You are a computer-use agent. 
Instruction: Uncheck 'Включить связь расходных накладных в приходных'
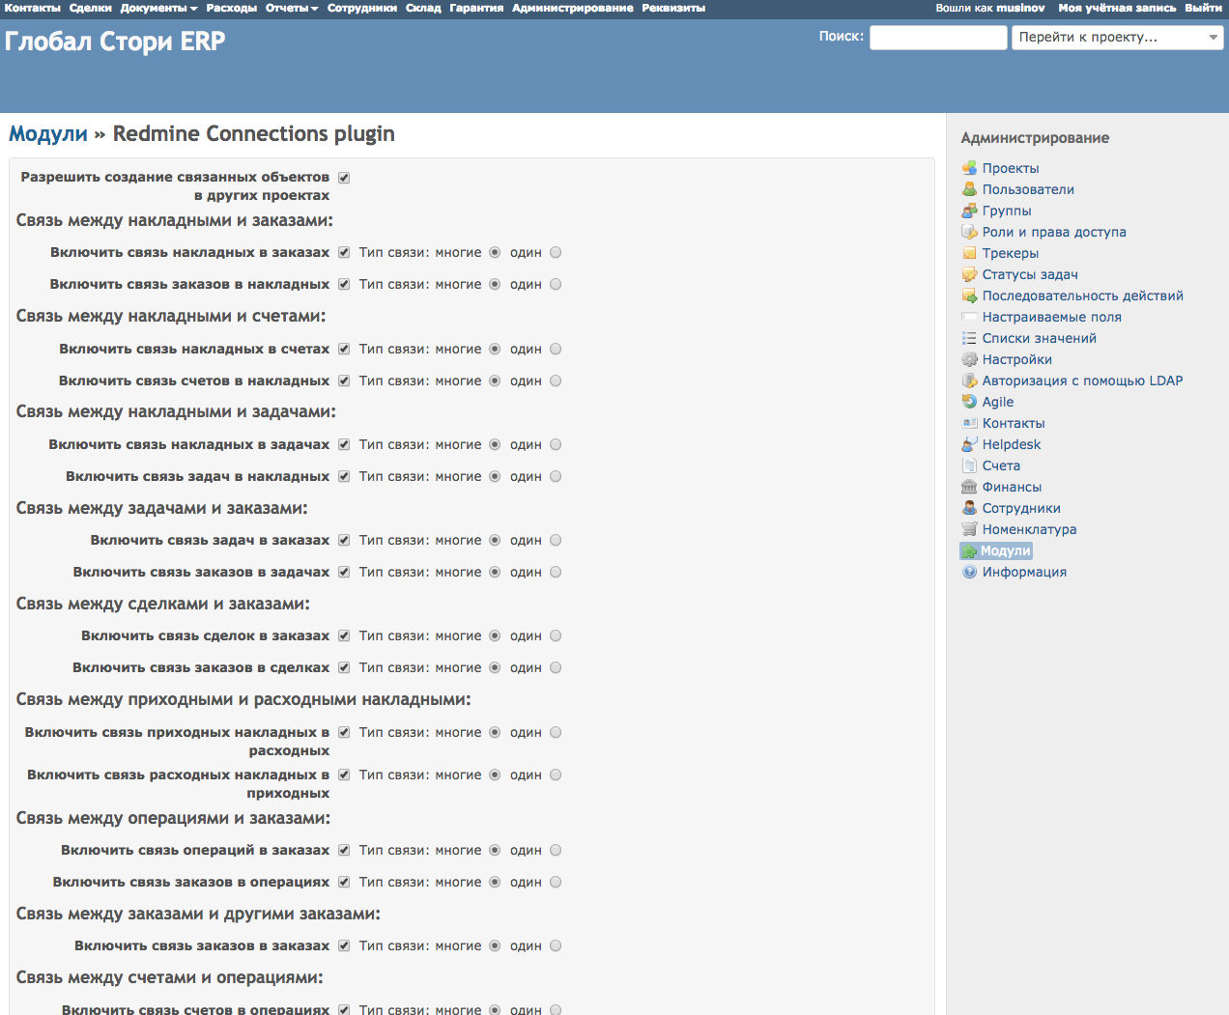[344, 775]
